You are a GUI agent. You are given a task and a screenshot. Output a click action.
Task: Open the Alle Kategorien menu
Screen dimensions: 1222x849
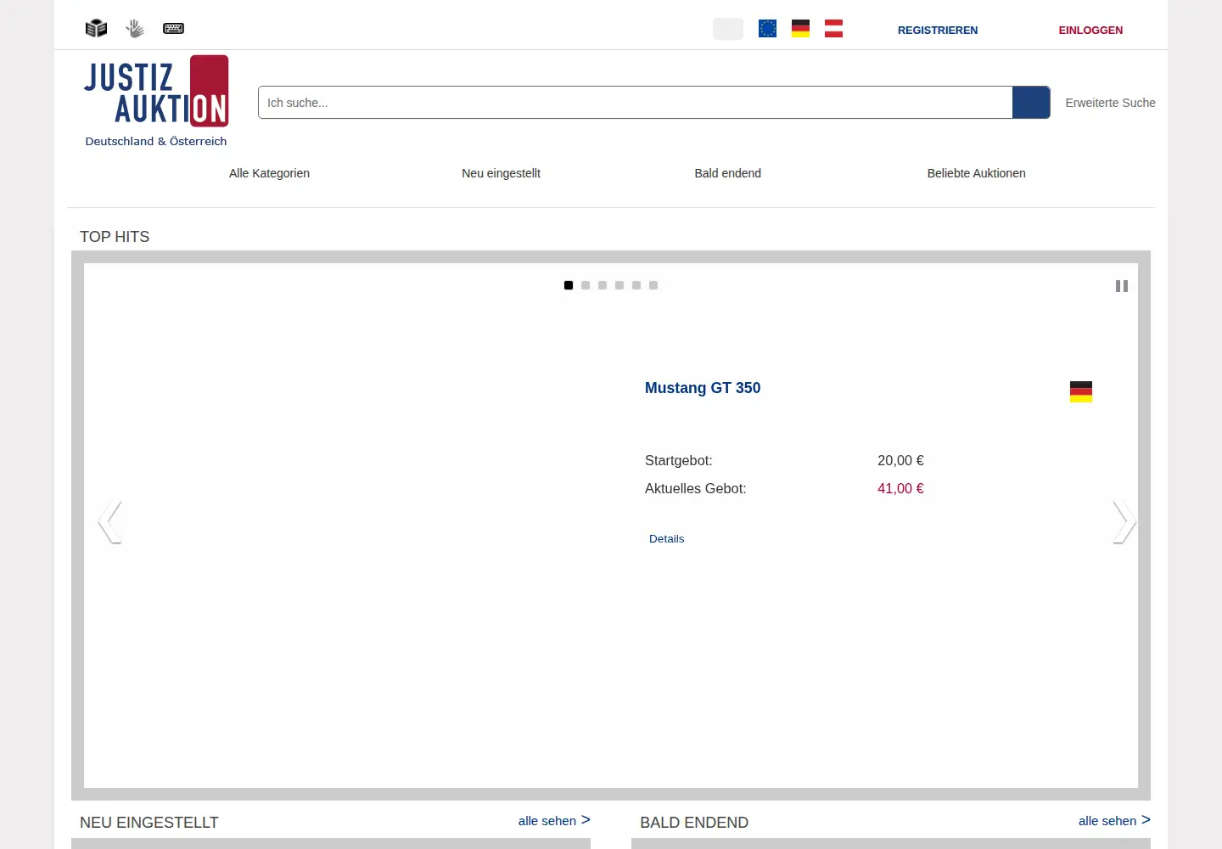tap(269, 173)
